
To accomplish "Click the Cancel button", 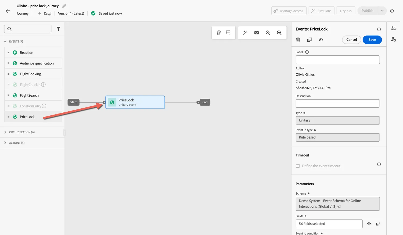I will coord(351,40).
